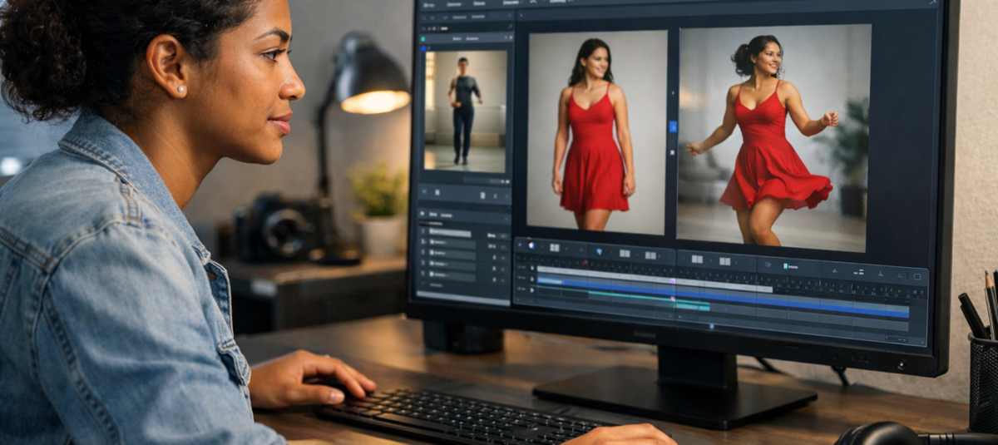Click the green status dot above the source preview

coord(422,38)
